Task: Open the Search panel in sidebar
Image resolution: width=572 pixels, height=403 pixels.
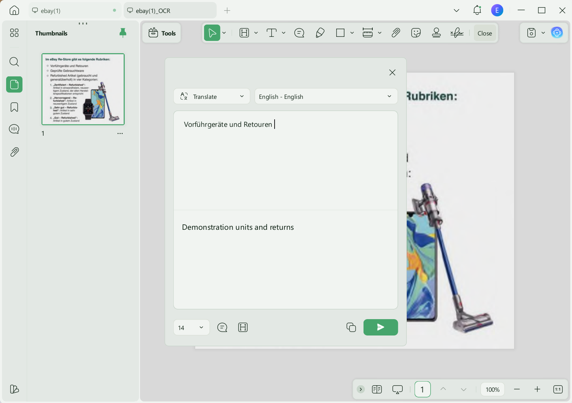Action: point(14,62)
